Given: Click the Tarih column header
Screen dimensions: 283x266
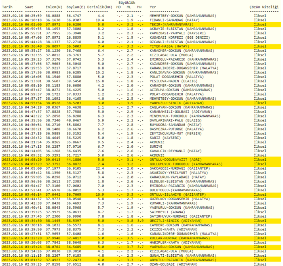Looking at the screenshot, I should tap(7, 7).
